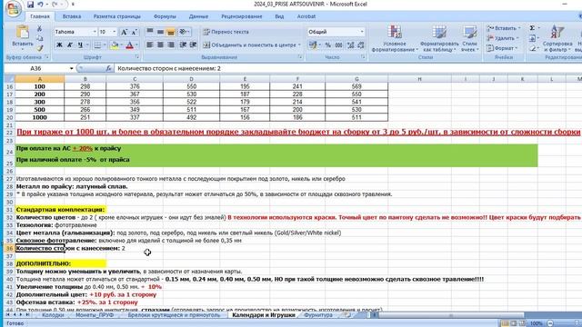
Task: Click the large Вставить paste icon
Action: [22, 33]
